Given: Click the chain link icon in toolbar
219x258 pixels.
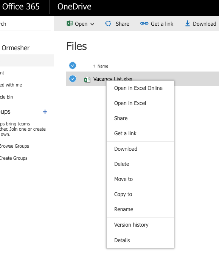Looking at the screenshot, I should [144, 23].
